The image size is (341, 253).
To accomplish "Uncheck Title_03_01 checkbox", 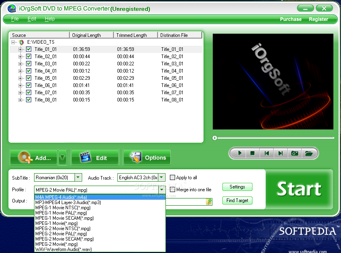I will tap(28, 63).
